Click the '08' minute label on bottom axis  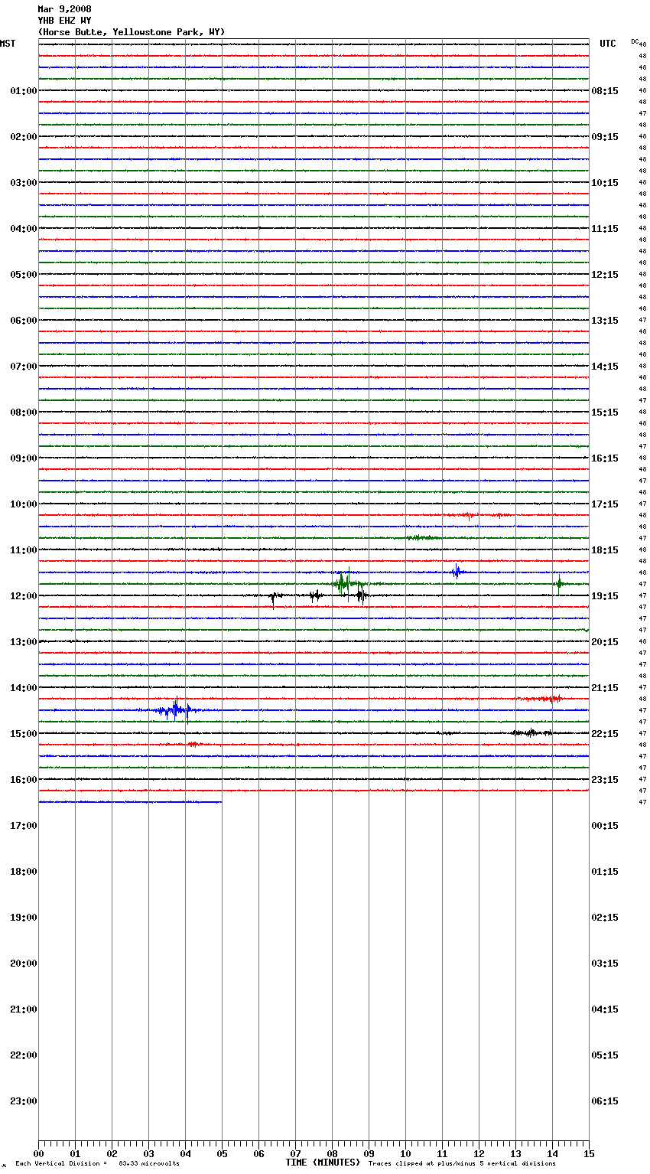332,1153
